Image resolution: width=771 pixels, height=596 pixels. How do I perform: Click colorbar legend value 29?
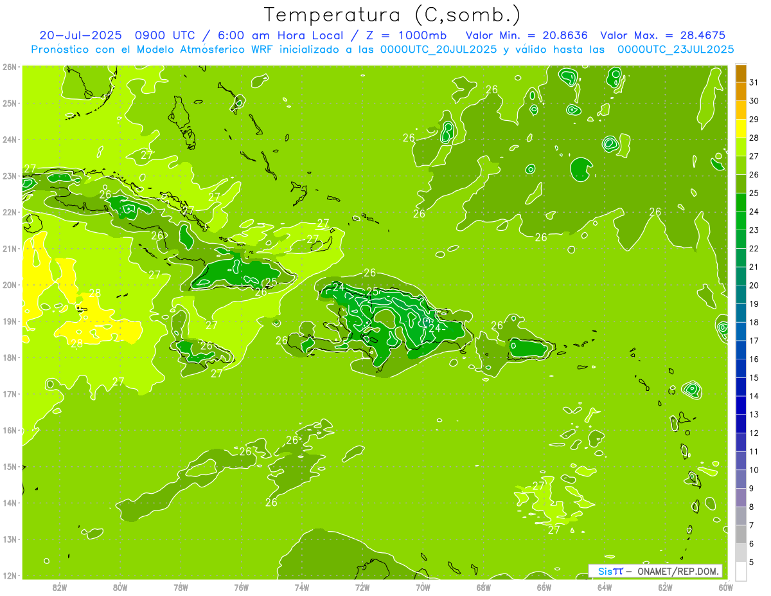pos(754,119)
